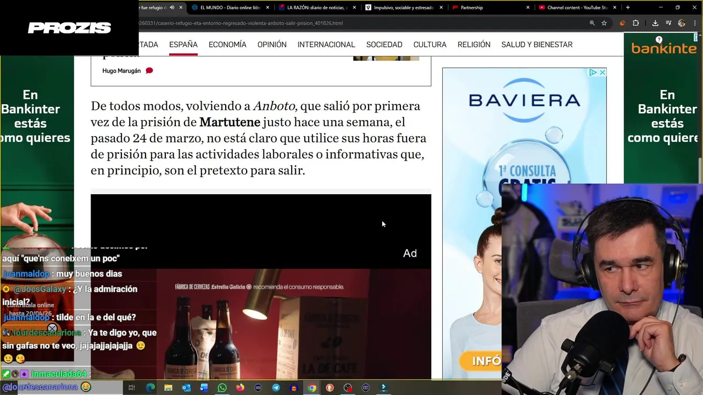Switch to the LA RAZÓN tab
The height and width of the screenshot is (395, 703).
[x=317, y=8]
